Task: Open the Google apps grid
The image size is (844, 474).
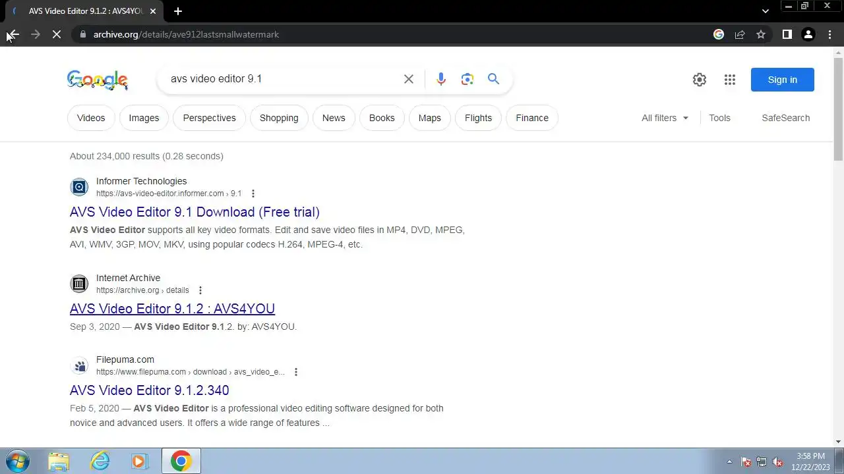Action: point(730,80)
